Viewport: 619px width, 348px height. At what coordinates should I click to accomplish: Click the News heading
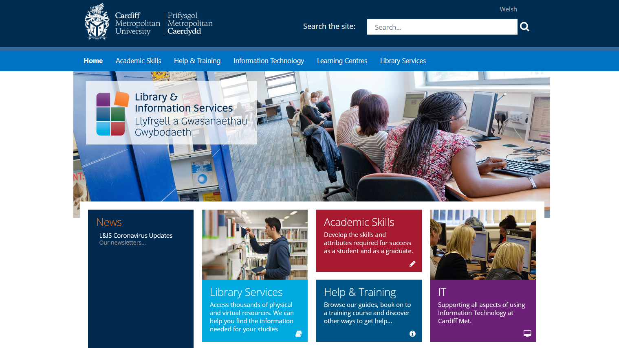109,222
